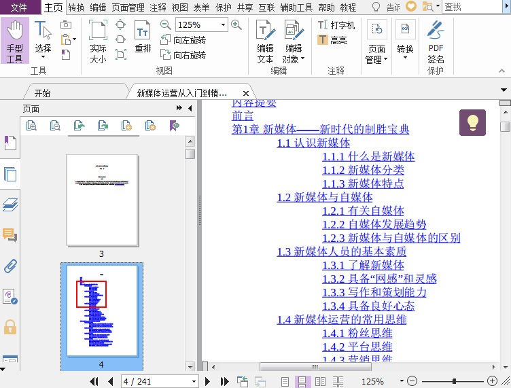
Task: Click the purple lightbulb tips button
Action: pyautogui.click(x=472, y=122)
